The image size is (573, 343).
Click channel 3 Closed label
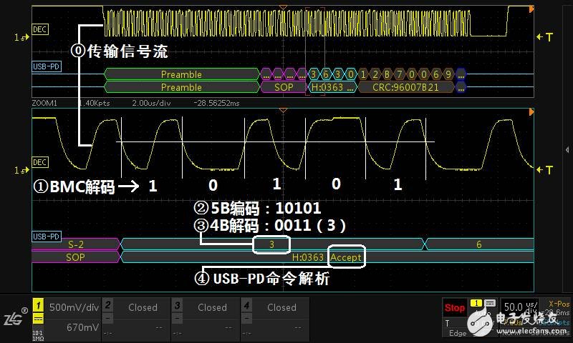click(212, 307)
